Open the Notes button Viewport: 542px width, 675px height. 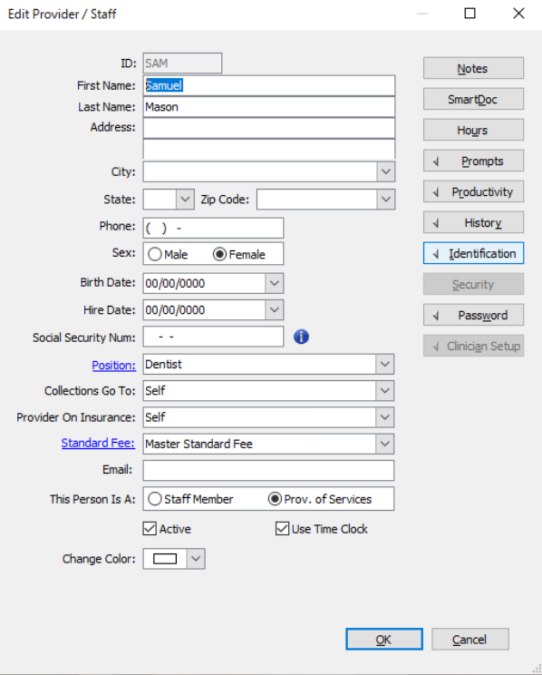click(474, 68)
